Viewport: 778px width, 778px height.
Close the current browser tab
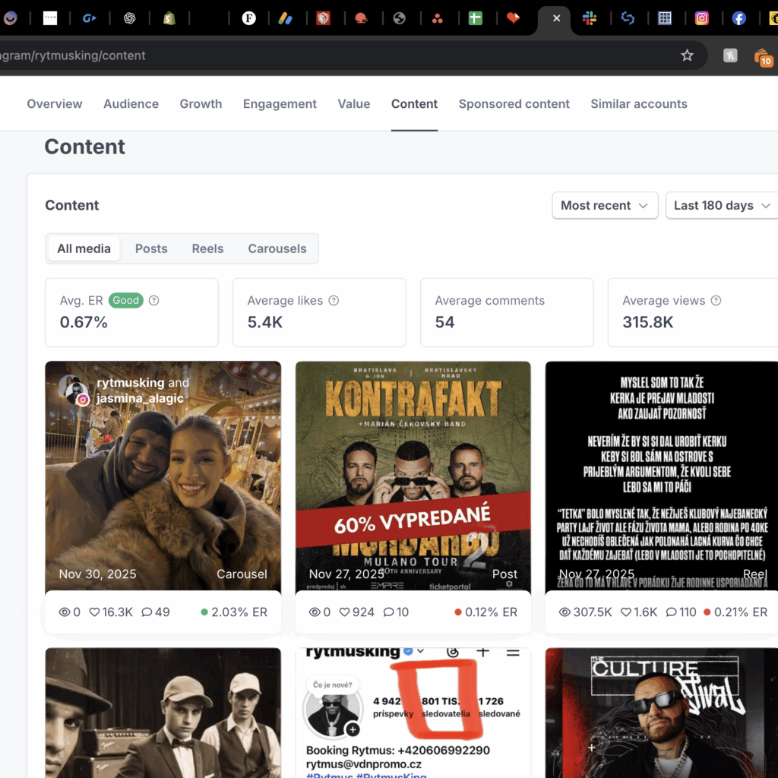coord(556,18)
